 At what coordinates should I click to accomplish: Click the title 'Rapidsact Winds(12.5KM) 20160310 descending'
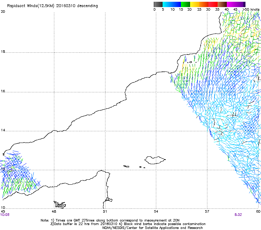[x=53, y=6]
